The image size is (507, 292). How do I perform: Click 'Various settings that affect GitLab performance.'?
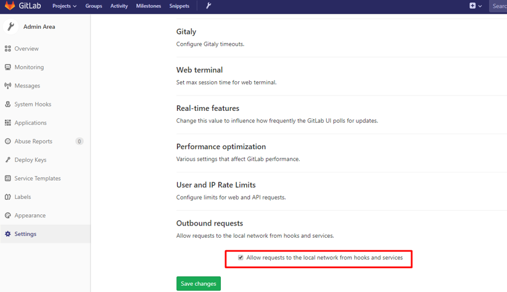click(238, 159)
